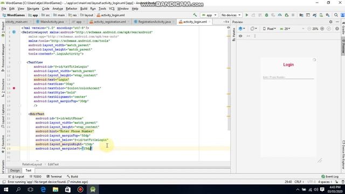Click the gutter icon next to RelativeLayout line
345x194 pixels.
(x=14, y=32)
